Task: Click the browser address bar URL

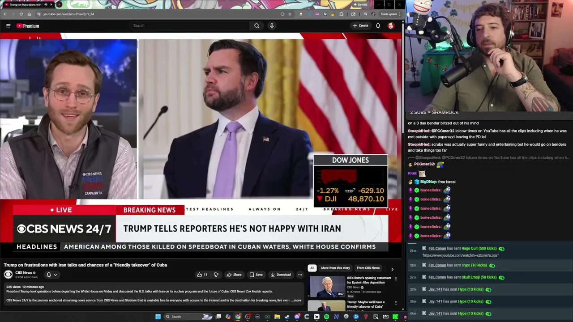Action: tap(68, 14)
